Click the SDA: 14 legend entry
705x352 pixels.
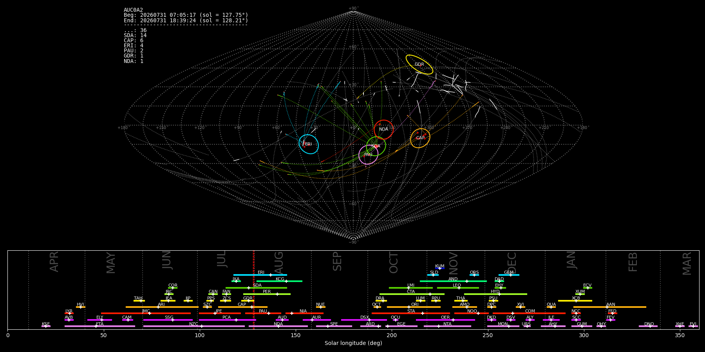click(135, 36)
